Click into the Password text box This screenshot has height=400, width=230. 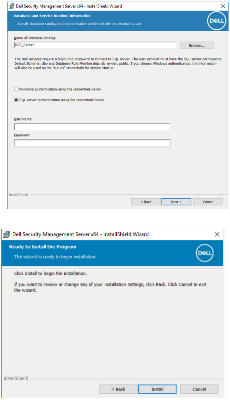(92, 143)
